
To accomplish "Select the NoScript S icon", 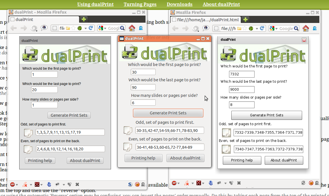I will (x=130, y=184).
